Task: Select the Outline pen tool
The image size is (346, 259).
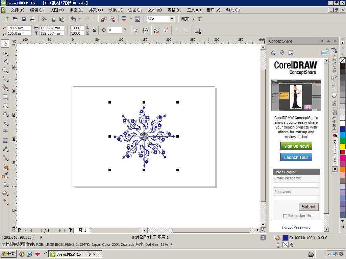Action: [5, 184]
